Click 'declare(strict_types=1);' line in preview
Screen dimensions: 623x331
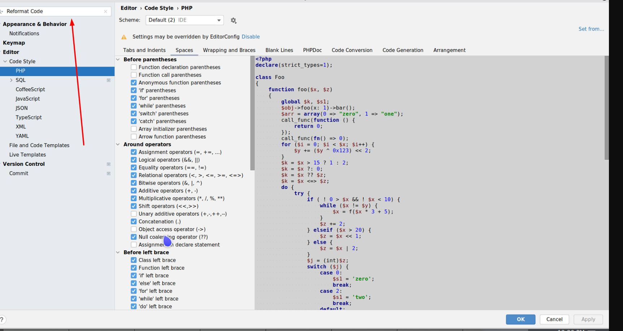pos(294,65)
